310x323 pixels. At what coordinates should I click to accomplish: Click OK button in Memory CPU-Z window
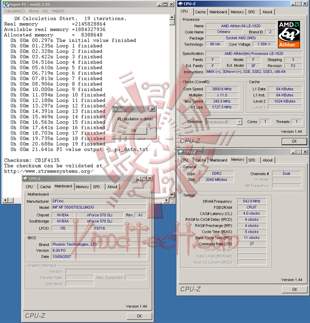point(295,289)
